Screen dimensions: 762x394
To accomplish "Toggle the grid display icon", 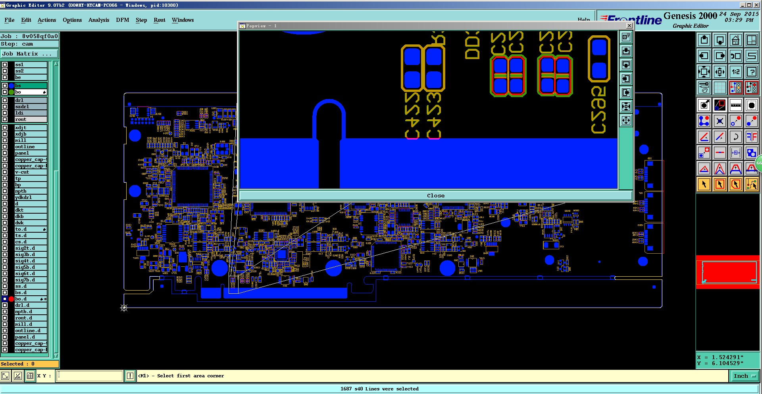I will (720, 88).
